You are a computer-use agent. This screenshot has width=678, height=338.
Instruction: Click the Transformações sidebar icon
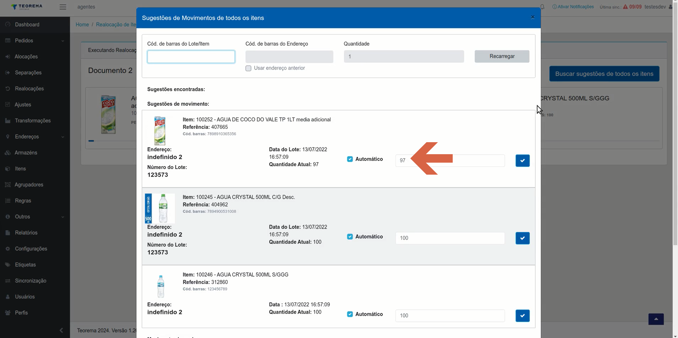8,121
